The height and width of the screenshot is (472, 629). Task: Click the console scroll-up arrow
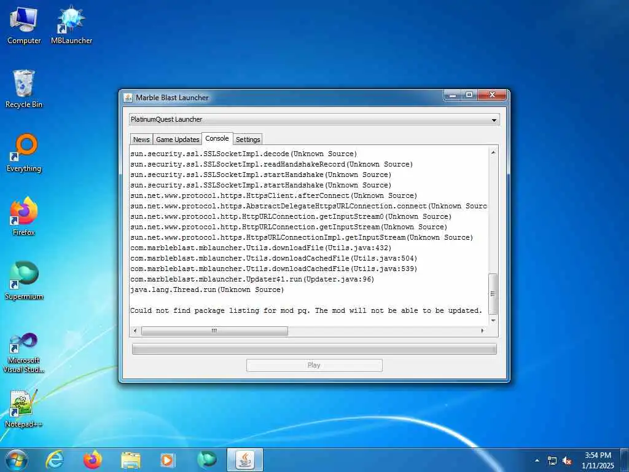point(493,152)
